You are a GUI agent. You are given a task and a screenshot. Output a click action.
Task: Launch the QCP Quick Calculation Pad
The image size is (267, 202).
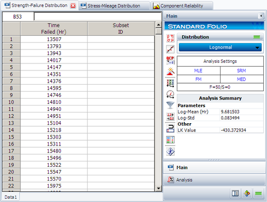click(x=170, y=60)
